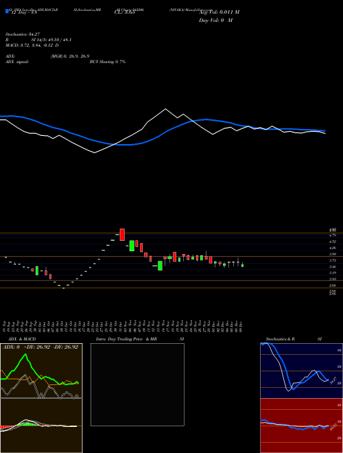Click the tall red candlestick at the peak
This screenshot has width=343, height=453.
122,235
